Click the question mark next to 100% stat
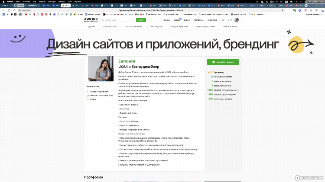 237,90
